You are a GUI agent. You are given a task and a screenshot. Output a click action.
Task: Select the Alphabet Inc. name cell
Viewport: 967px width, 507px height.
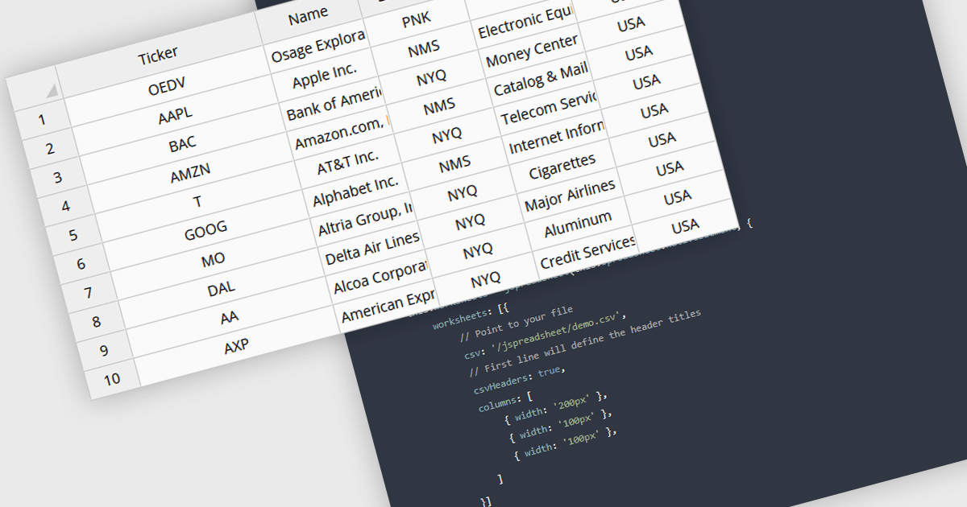(x=355, y=192)
